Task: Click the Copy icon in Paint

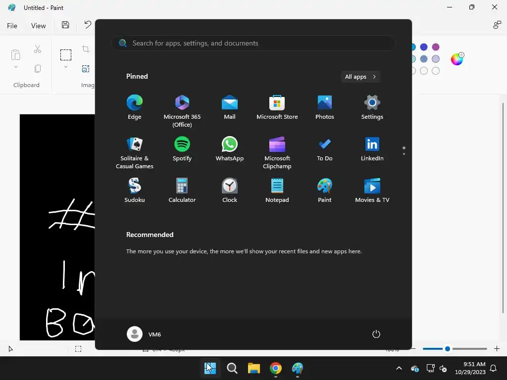Action: pos(38,68)
